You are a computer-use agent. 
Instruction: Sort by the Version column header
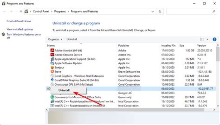[201, 45]
